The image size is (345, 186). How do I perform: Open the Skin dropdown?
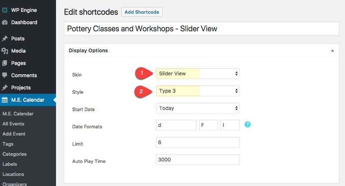coord(198,74)
